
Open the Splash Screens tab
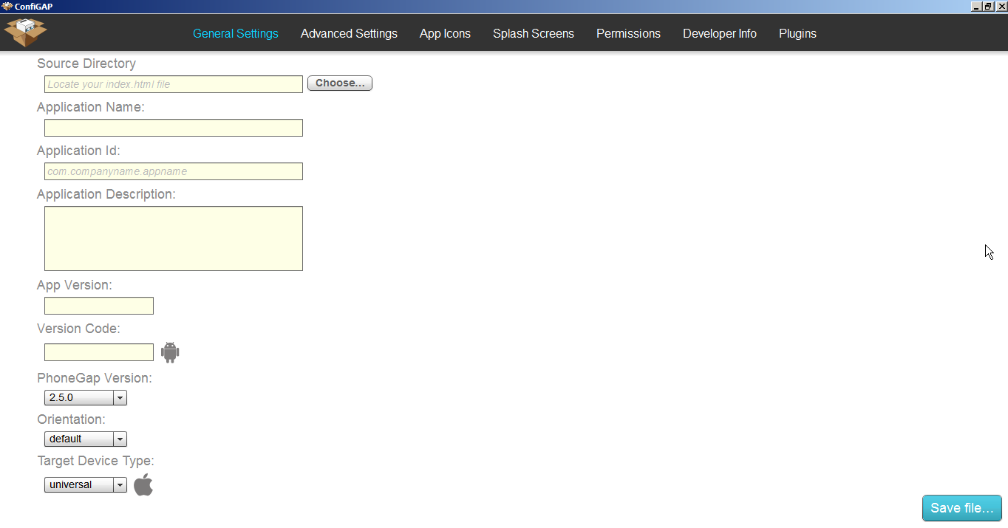534,33
